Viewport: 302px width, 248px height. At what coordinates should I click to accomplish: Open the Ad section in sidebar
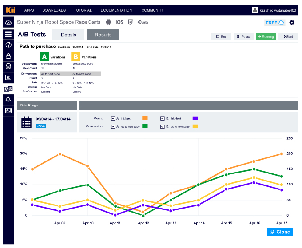tap(8, 110)
